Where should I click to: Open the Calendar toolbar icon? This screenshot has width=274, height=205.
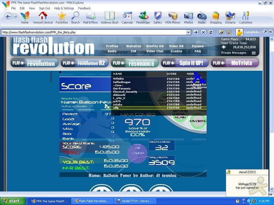[127, 16]
